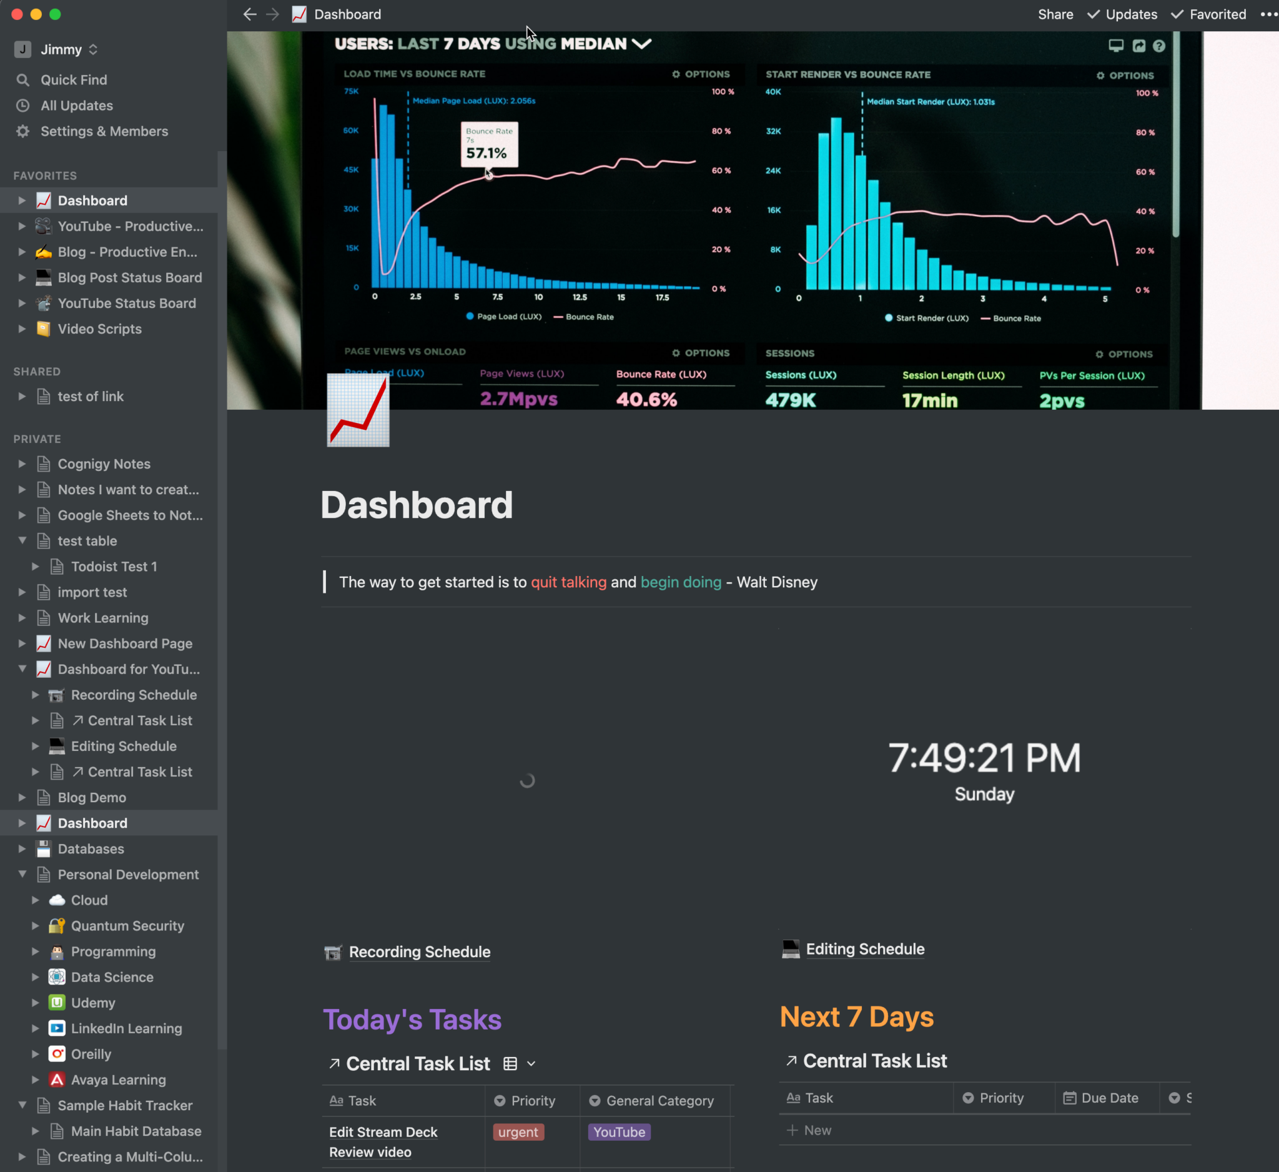This screenshot has width=1279, height=1172.
Task: Open the Share menu button
Action: (1054, 13)
